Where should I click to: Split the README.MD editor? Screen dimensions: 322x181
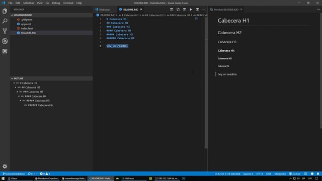click(197, 10)
